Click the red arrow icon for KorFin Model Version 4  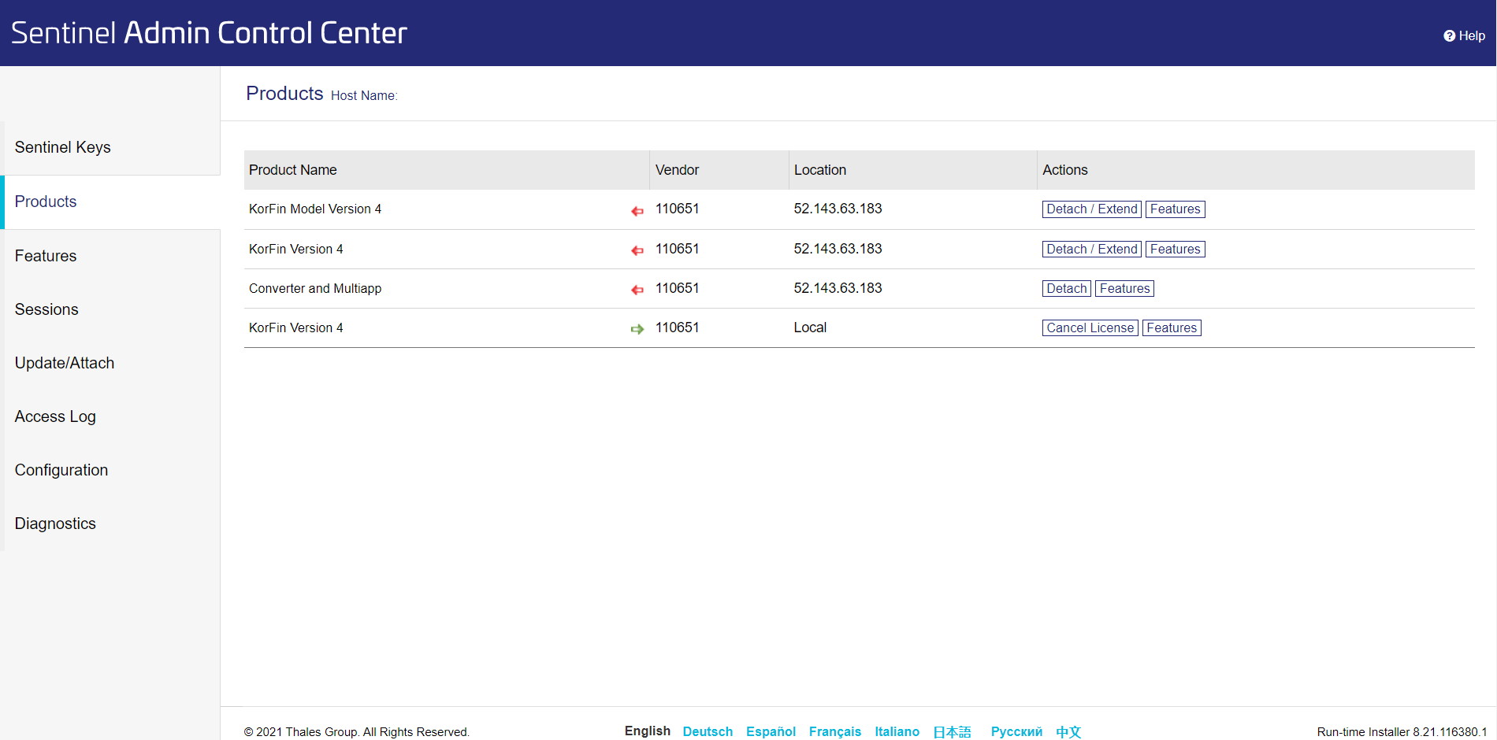[637, 210]
